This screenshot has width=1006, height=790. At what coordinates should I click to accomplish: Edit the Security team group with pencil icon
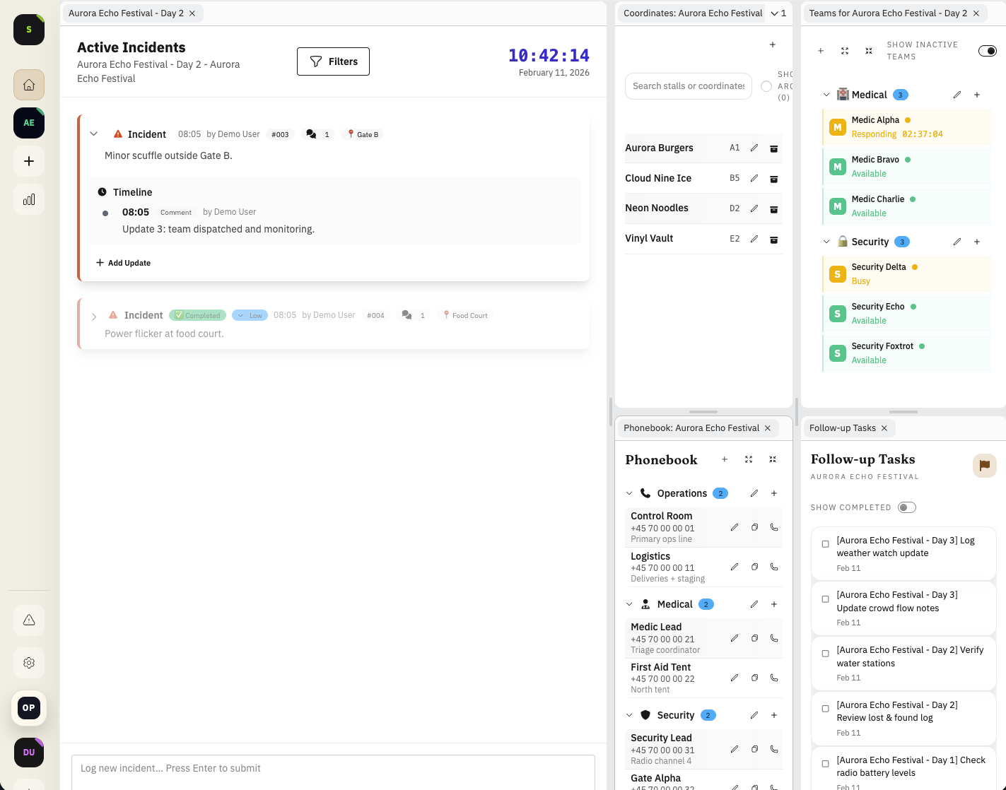tap(957, 242)
